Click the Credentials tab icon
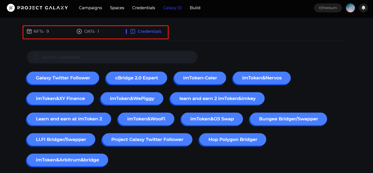Viewport: 373px width, 173px height. tap(133, 31)
